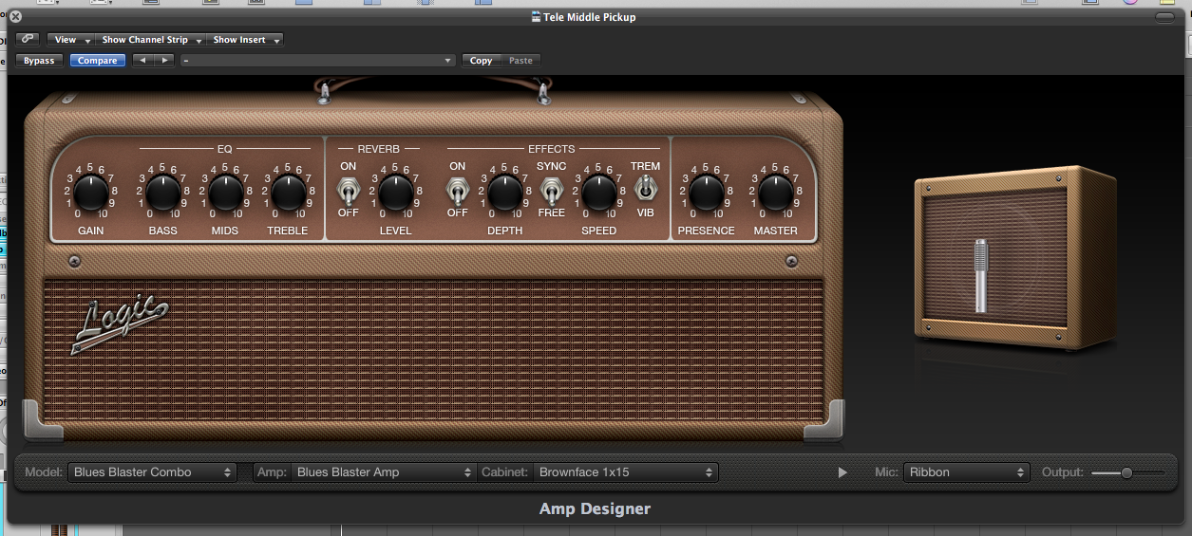The width and height of the screenshot is (1192, 536).
Task: Click the document icon in title bar
Action: tap(537, 17)
